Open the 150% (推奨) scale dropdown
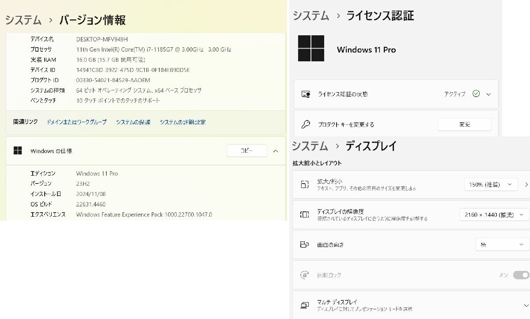 tap(491, 184)
